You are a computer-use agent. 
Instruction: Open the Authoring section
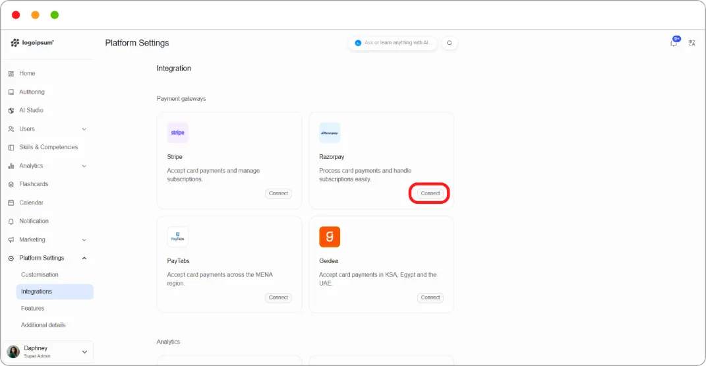tap(32, 92)
